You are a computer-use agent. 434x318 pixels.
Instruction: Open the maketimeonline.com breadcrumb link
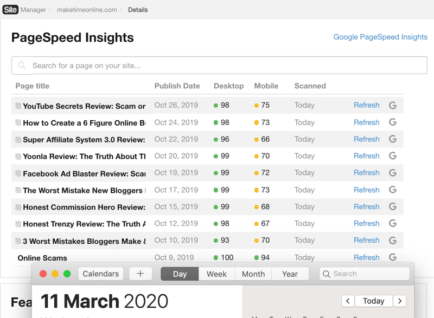click(87, 10)
